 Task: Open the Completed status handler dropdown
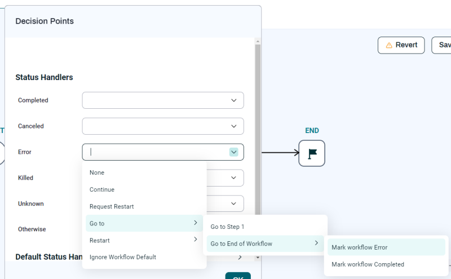tap(163, 100)
